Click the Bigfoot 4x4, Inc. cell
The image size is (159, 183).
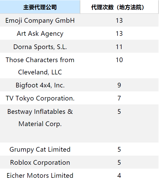pyautogui.click(x=40, y=85)
